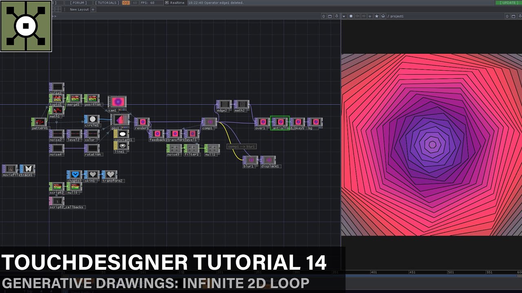The height and width of the screenshot is (293, 522).
Task: Toggle the orange O|I perform button
Action: click(x=126, y=2)
